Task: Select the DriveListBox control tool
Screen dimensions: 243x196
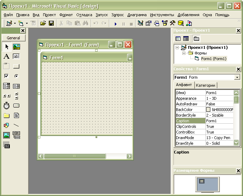Action: pyautogui.click(x=17, y=106)
